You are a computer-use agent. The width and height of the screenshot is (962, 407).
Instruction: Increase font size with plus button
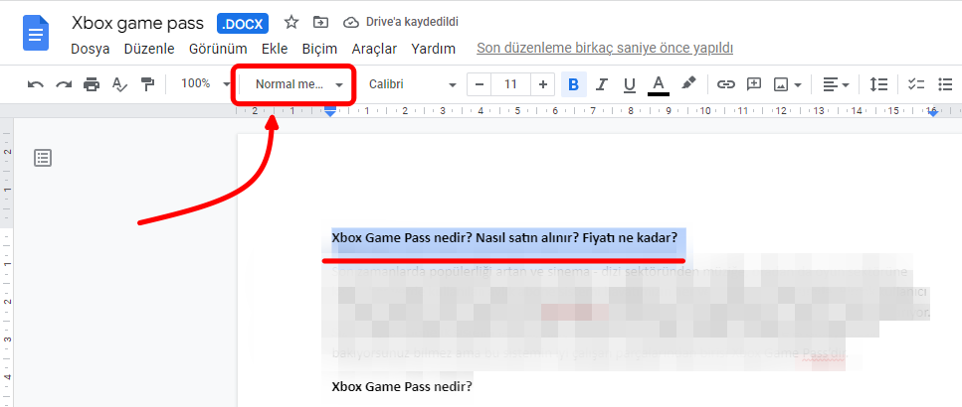(542, 84)
